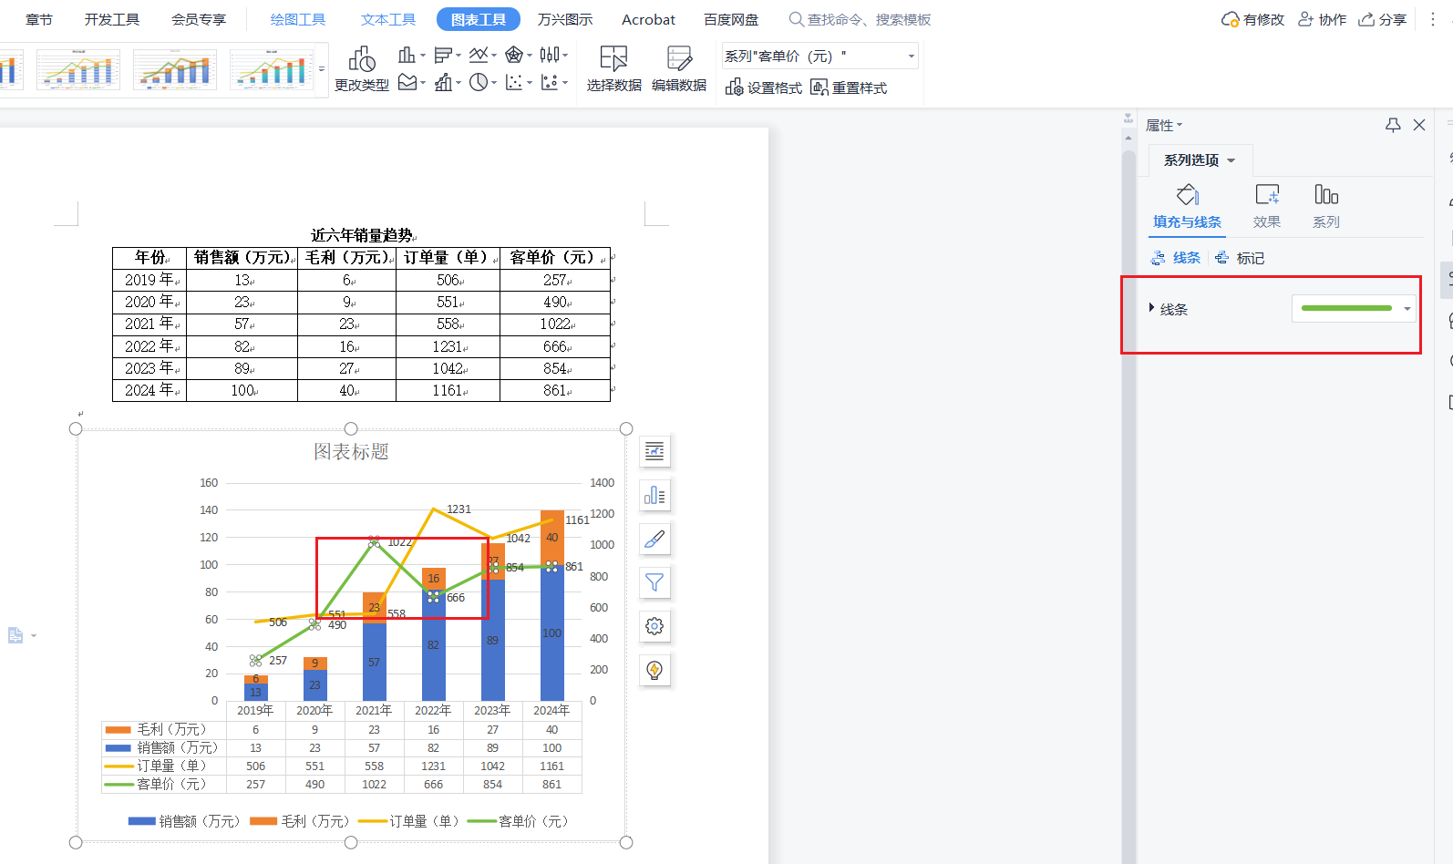Click the Change Chart Type (更改类型) icon
This screenshot has width=1453, height=864.
[362, 60]
